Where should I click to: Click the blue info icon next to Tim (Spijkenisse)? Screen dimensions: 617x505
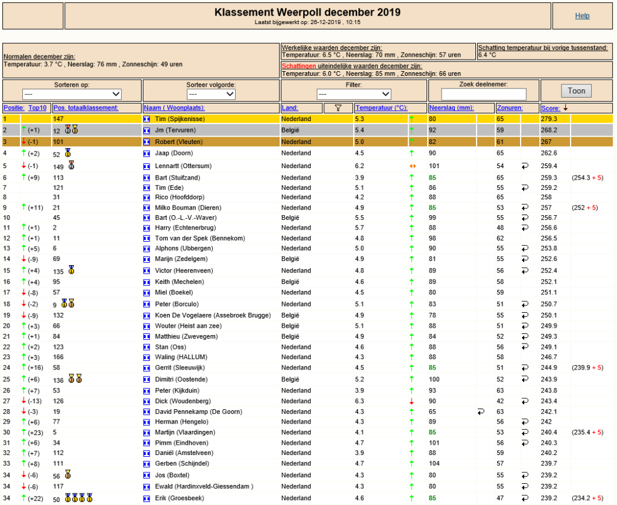pyautogui.click(x=147, y=119)
